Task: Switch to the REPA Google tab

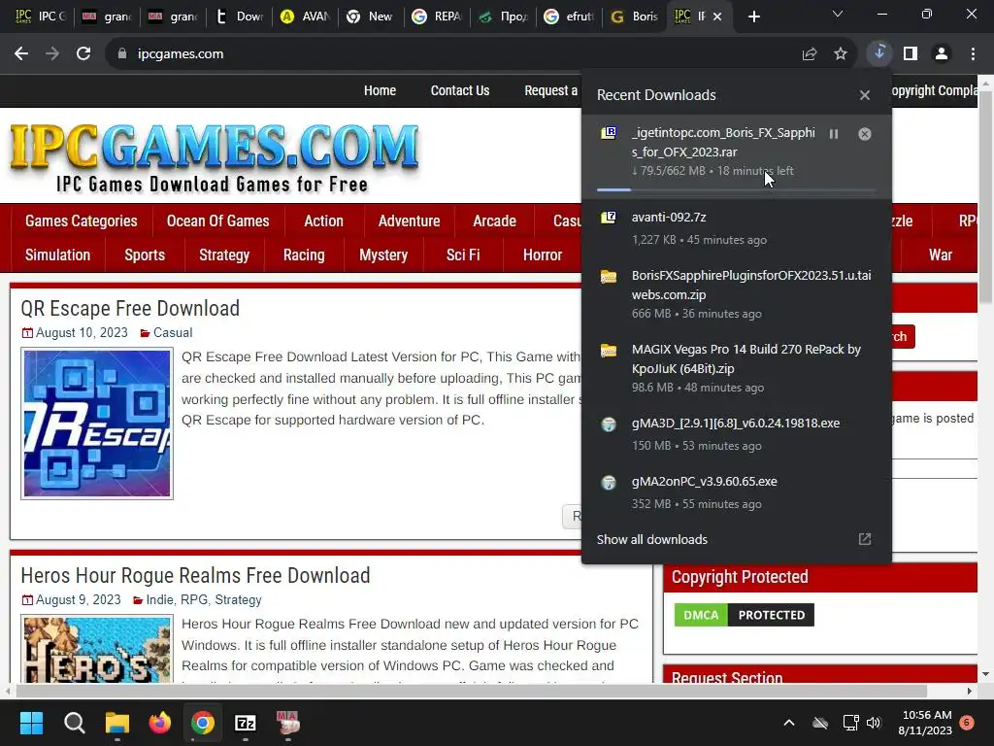Action: point(438,17)
